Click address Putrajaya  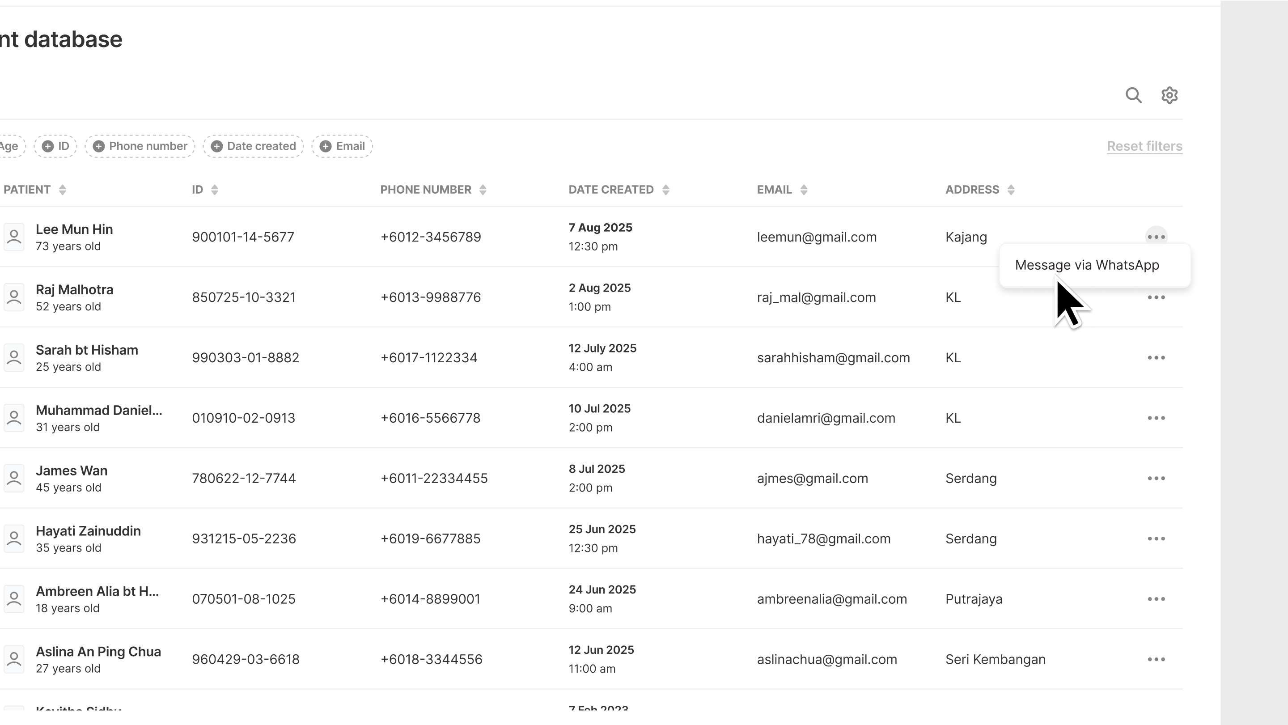pos(974,599)
